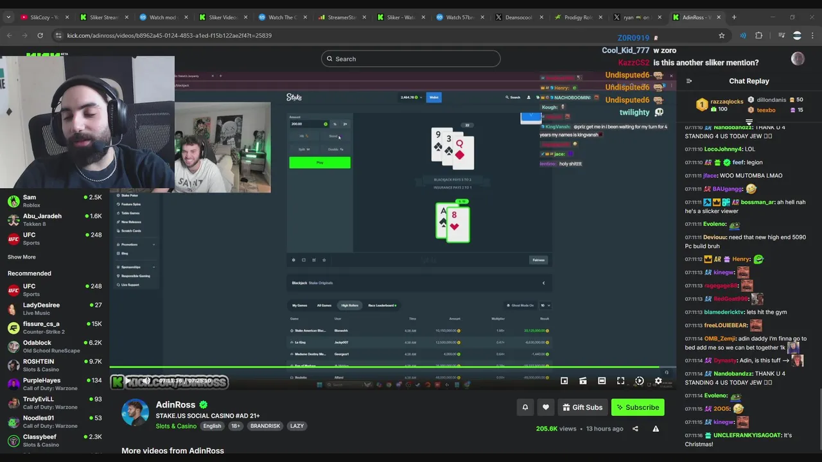Image resolution: width=822 pixels, height=462 pixels.
Task: Select the English tag
Action: tap(212, 426)
